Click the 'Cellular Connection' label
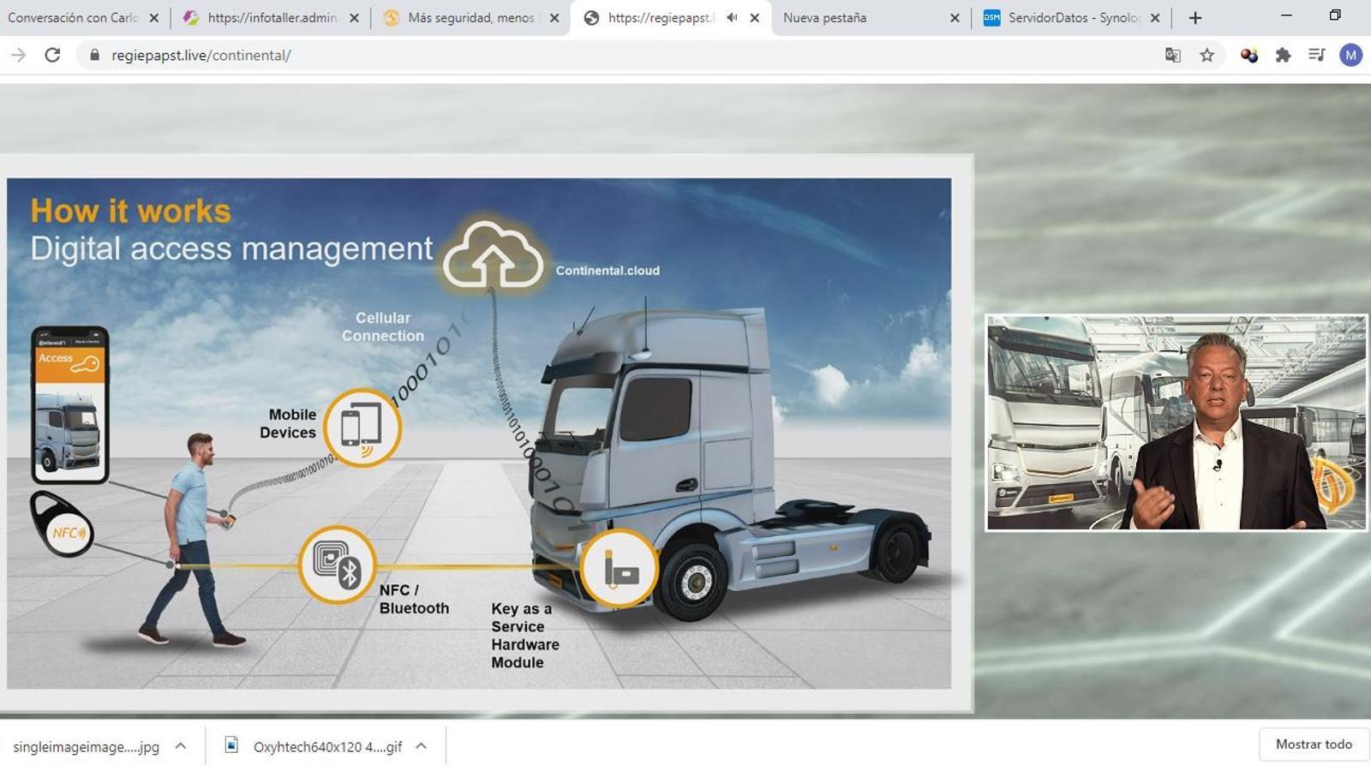The image size is (1371, 771). click(383, 326)
